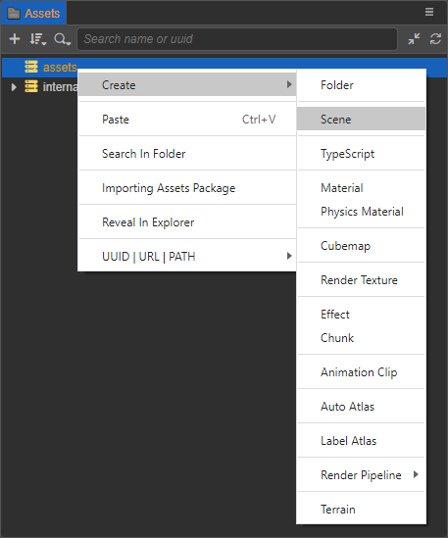The height and width of the screenshot is (538, 448).
Task: Open the sort options icon
Action: [37, 39]
